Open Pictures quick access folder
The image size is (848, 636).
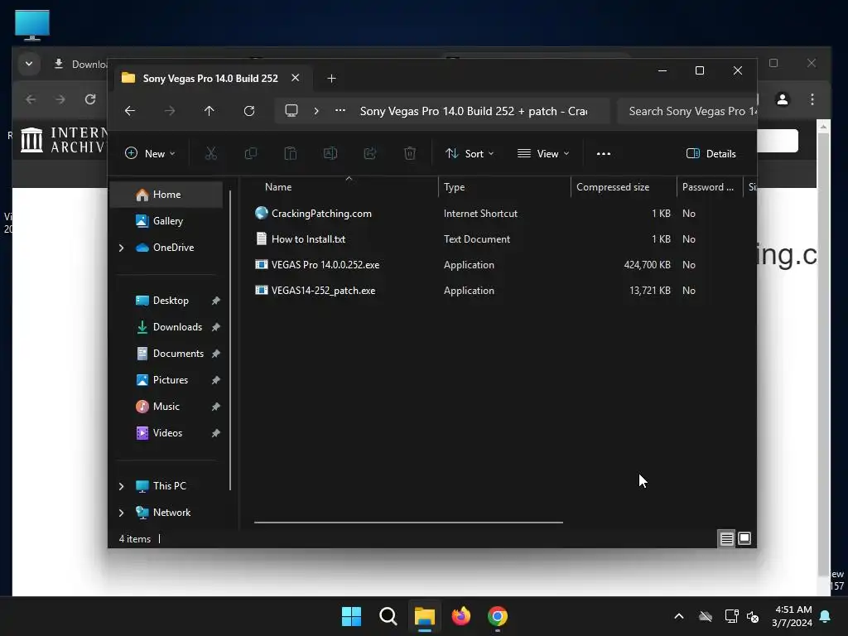166,380
